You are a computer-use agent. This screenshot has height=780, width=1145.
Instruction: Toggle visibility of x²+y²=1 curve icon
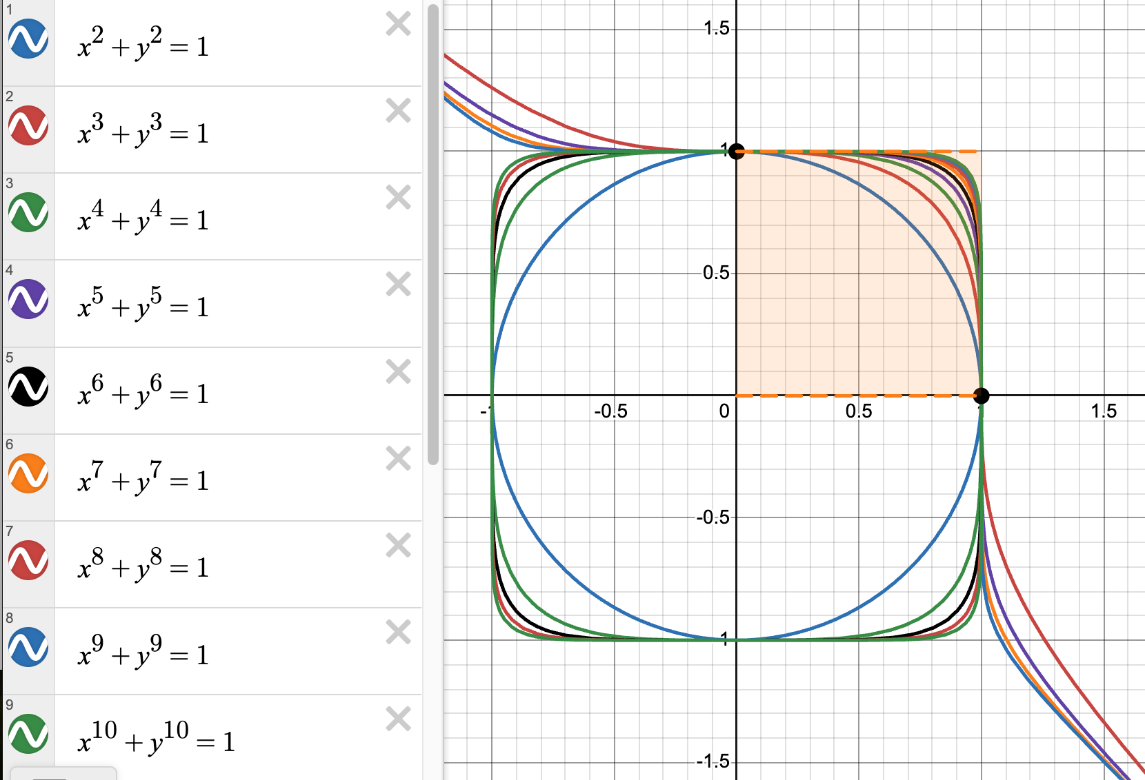pyautogui.click(x=28, y=39)
